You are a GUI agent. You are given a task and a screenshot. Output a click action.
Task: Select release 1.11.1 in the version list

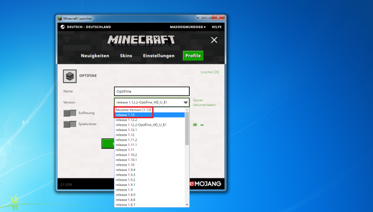pyautogui.click(x=150, y=145)
